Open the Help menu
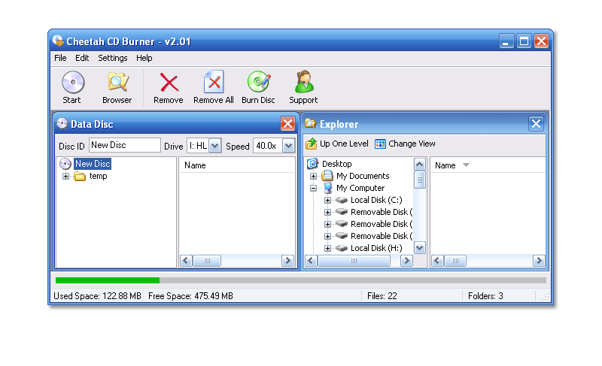 144,58
